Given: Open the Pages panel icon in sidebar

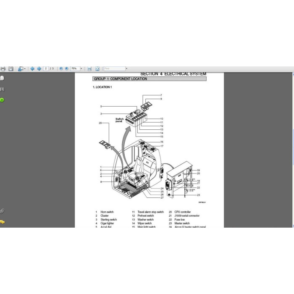Looking at the screenshot, I should tap(2, 78).
